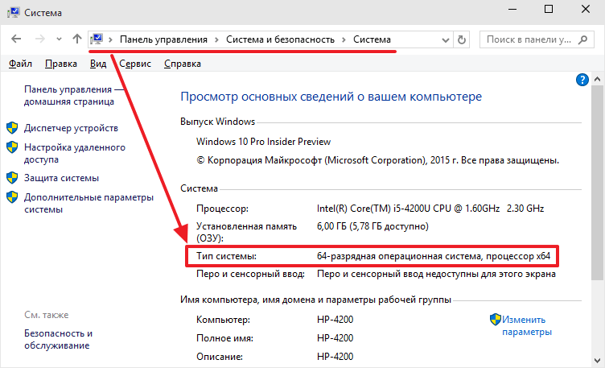
Task: Select HP-4200 value next to Компьютер
Action: pos(335,320)
